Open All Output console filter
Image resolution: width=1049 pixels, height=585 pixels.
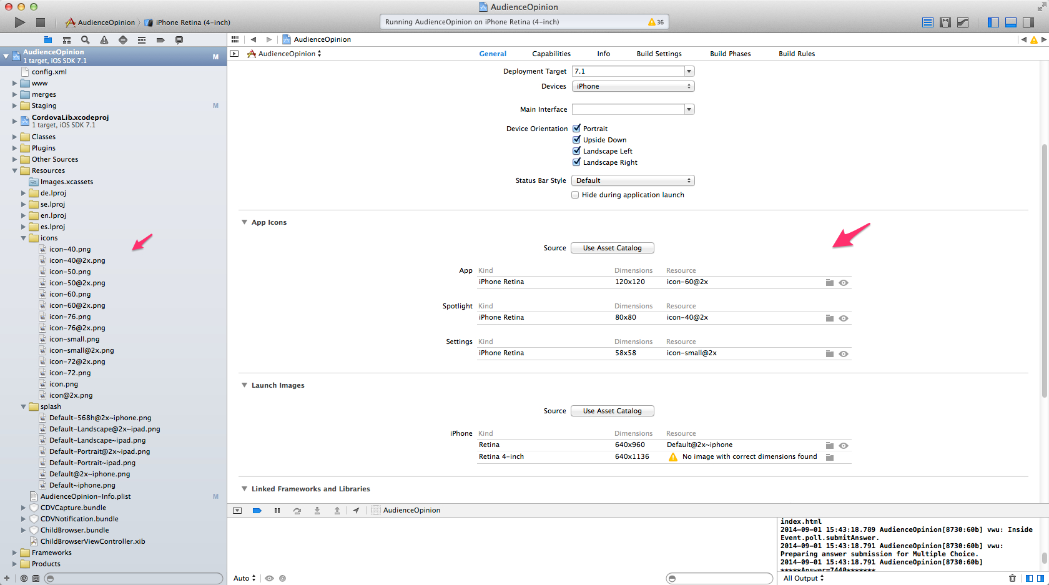[x=804, y=578]
